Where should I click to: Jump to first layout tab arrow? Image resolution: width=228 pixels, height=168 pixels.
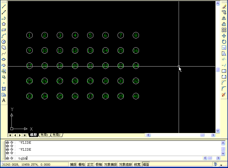coord(10,135)
